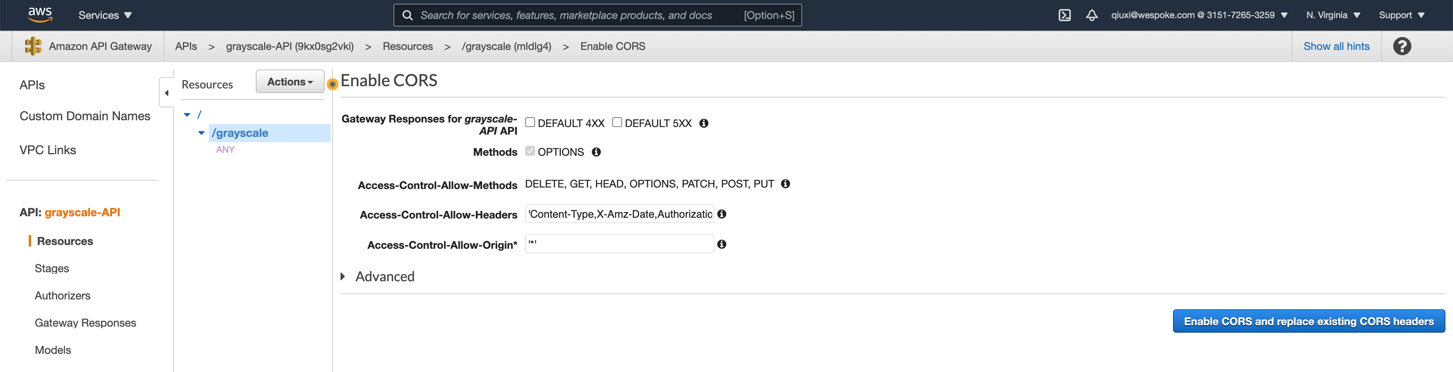Image resolution: width=1453 pixels, height=372 pixels.
Task: Go to APIs in left sidebar
Action: [x=32, y=85]
